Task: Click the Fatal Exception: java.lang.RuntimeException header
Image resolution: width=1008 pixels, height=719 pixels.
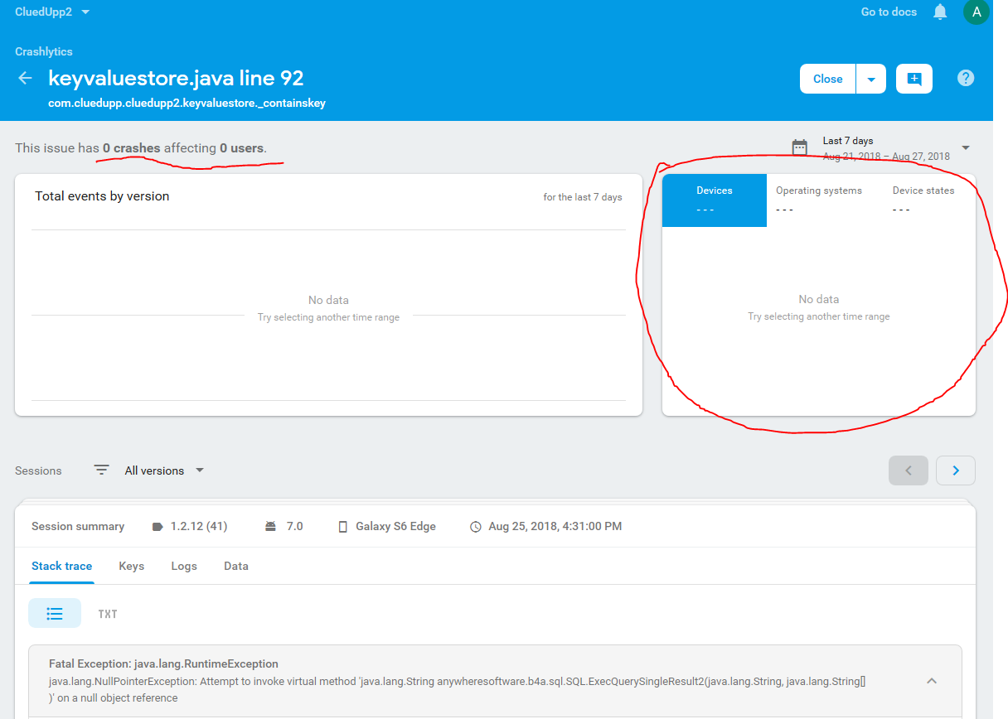Action: coord(163,664)
